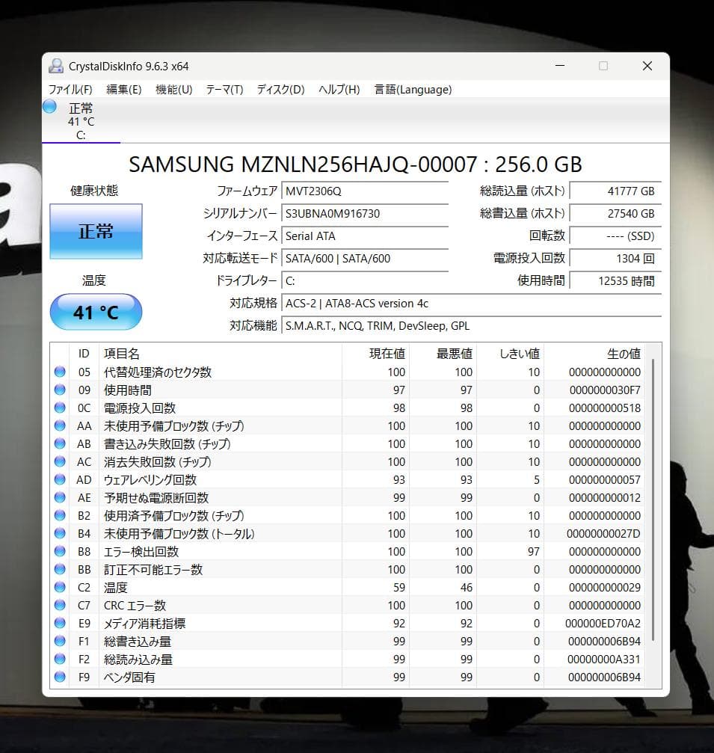Click the CrystalDiskInfo icon in the title bar

55,66
